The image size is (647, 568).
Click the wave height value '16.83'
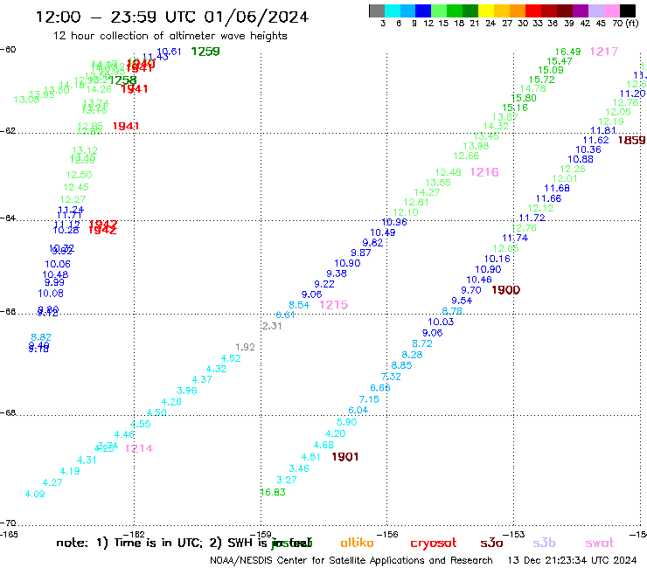click(273, 492)
